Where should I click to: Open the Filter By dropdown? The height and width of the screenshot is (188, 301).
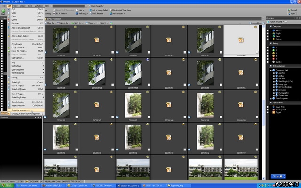(x=50, y=23)
